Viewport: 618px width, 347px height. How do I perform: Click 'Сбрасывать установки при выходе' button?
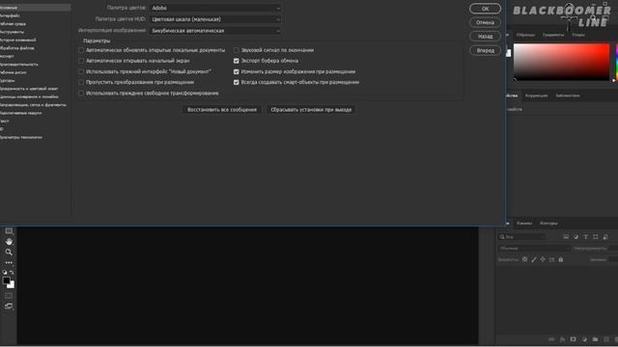click(311, 110)
